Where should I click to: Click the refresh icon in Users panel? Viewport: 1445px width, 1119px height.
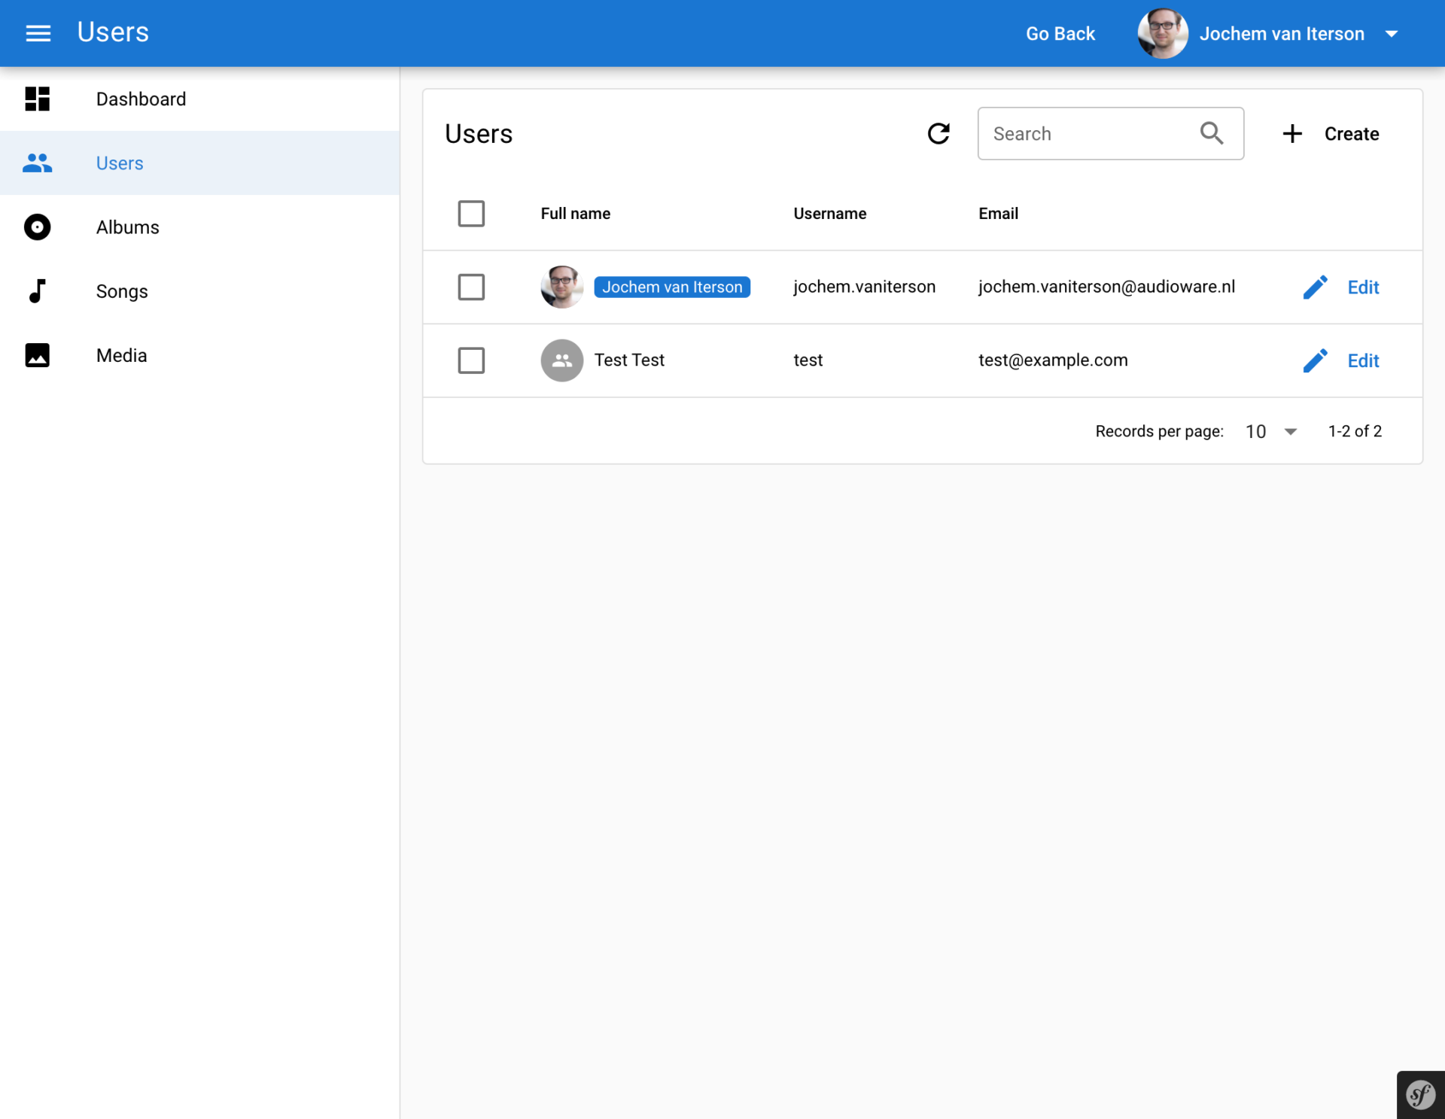pyautogui.click(x=938, y=134)
